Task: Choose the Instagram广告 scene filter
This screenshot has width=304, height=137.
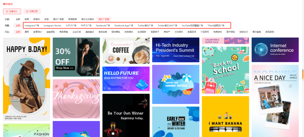Action: pyautogui.click(x=32, y=25)
